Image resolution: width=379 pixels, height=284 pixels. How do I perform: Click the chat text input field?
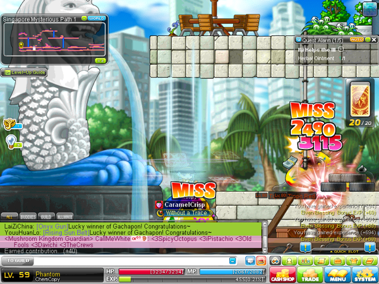(x=132, y=261)
